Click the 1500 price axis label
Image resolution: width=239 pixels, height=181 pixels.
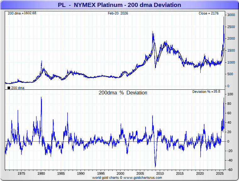231,50
